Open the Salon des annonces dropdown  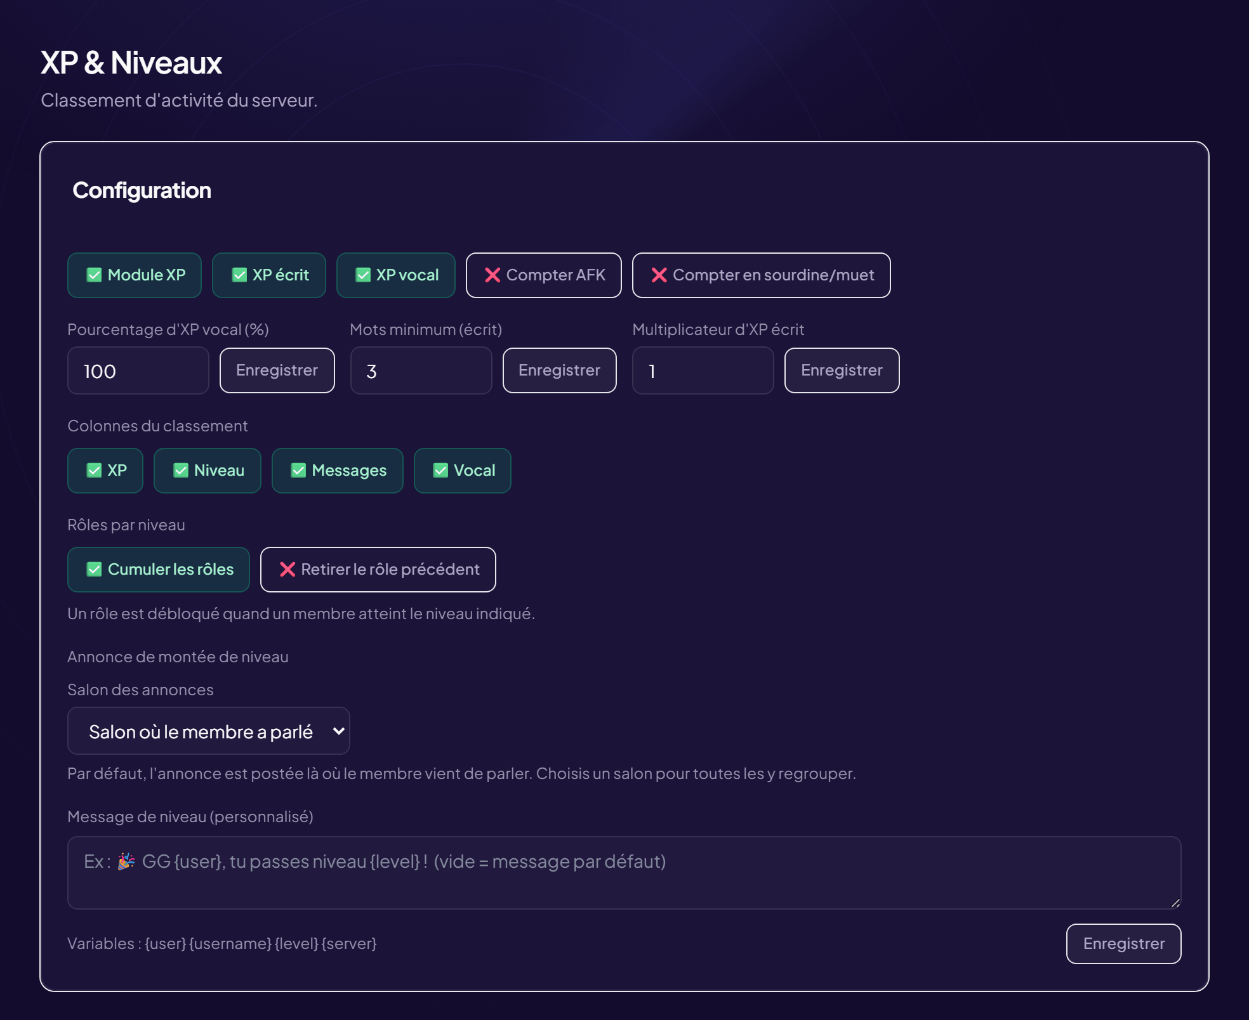209,731
